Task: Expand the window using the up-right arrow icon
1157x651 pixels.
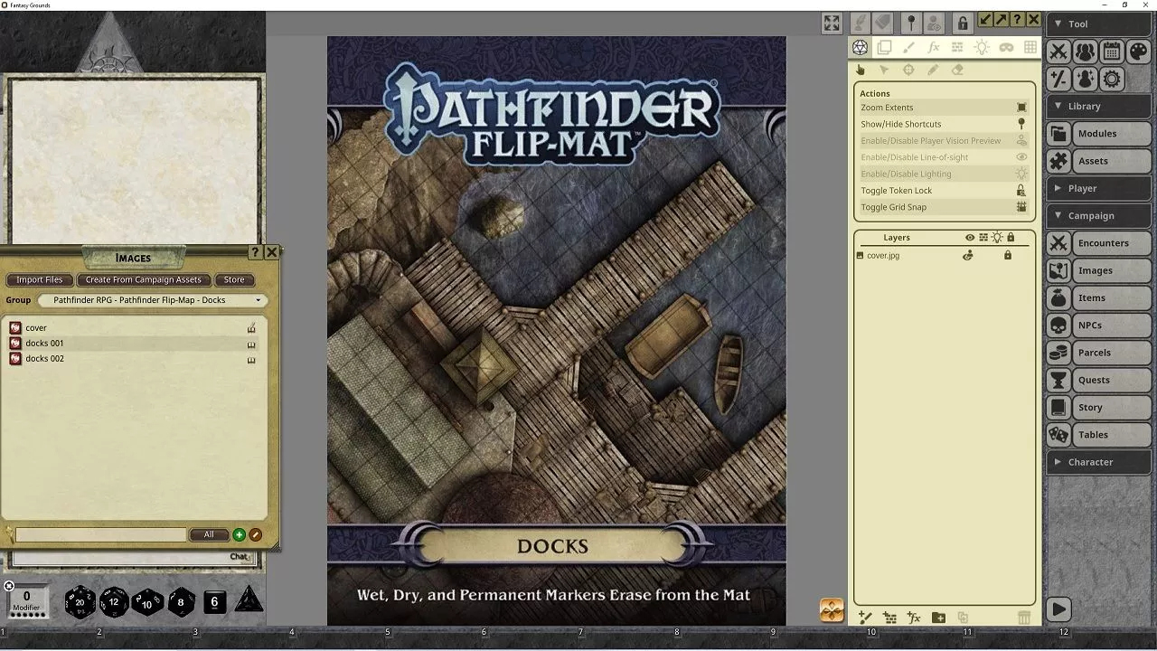Action: click(x=1002, y=20)
